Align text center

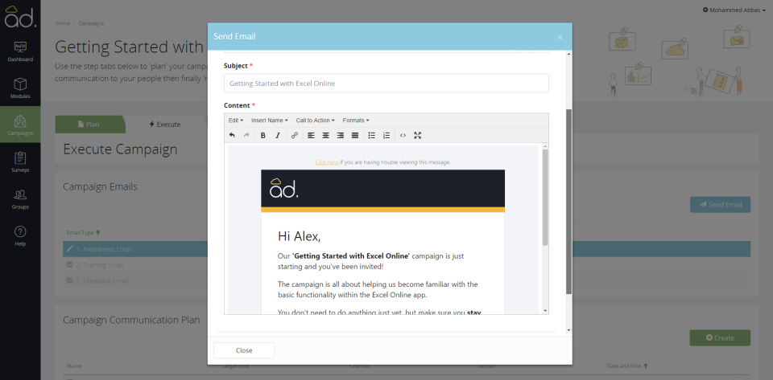[326, 135]
